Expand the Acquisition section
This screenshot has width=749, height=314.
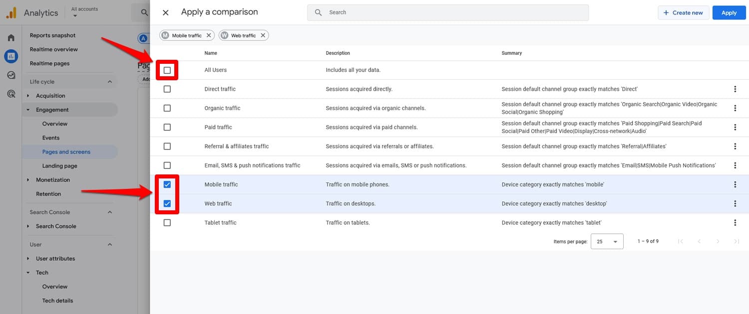pos(51,95)
